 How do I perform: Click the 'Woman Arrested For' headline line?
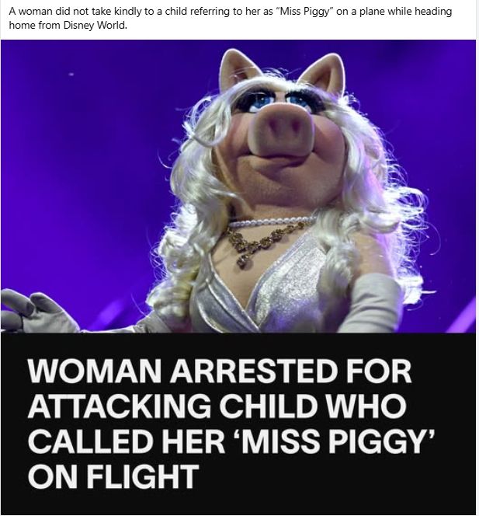pos(220,371)
